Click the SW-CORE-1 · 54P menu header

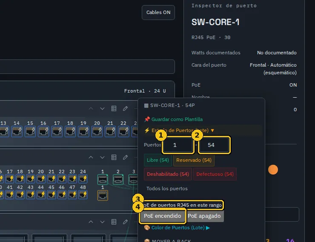(169, 105)
